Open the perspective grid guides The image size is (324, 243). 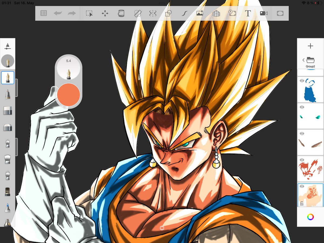pyautogui.click(x=216, y=13)
